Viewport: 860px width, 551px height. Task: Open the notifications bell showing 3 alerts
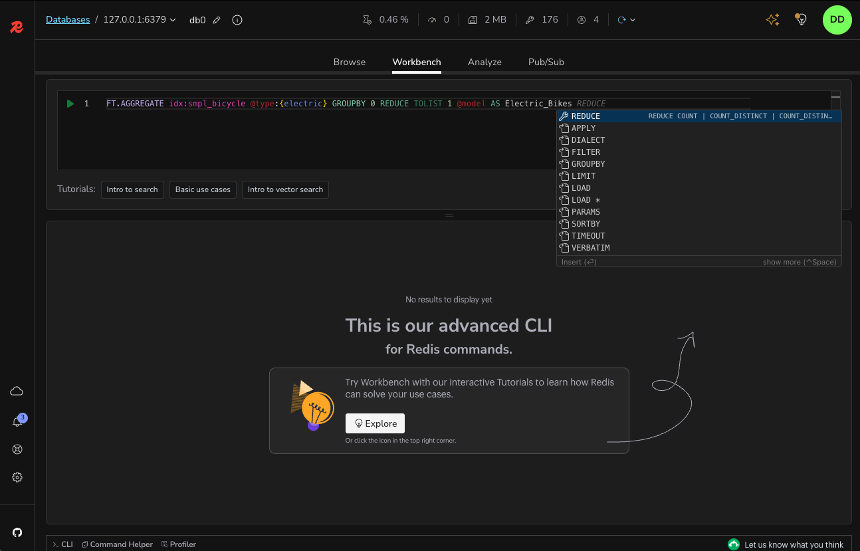tap(17, 421)
